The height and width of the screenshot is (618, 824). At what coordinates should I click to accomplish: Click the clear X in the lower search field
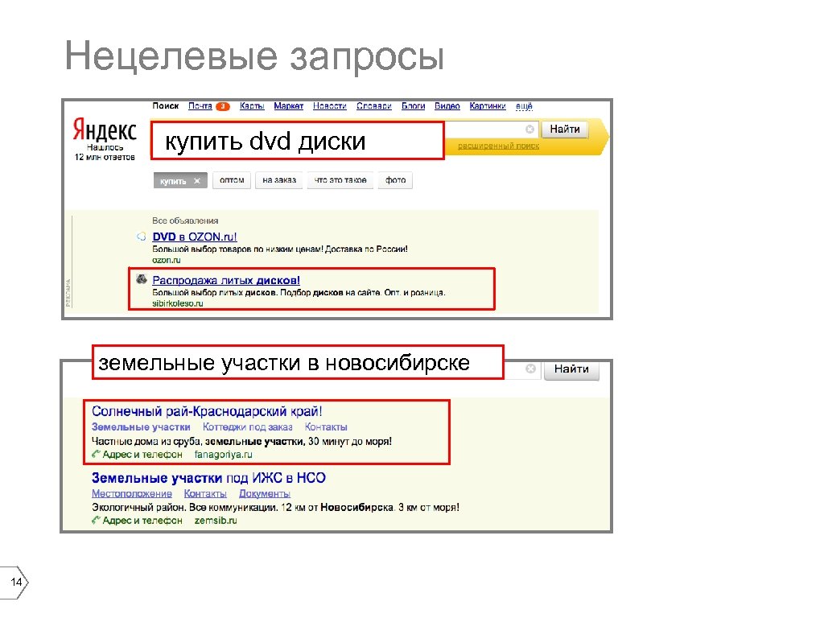point(529,368)
